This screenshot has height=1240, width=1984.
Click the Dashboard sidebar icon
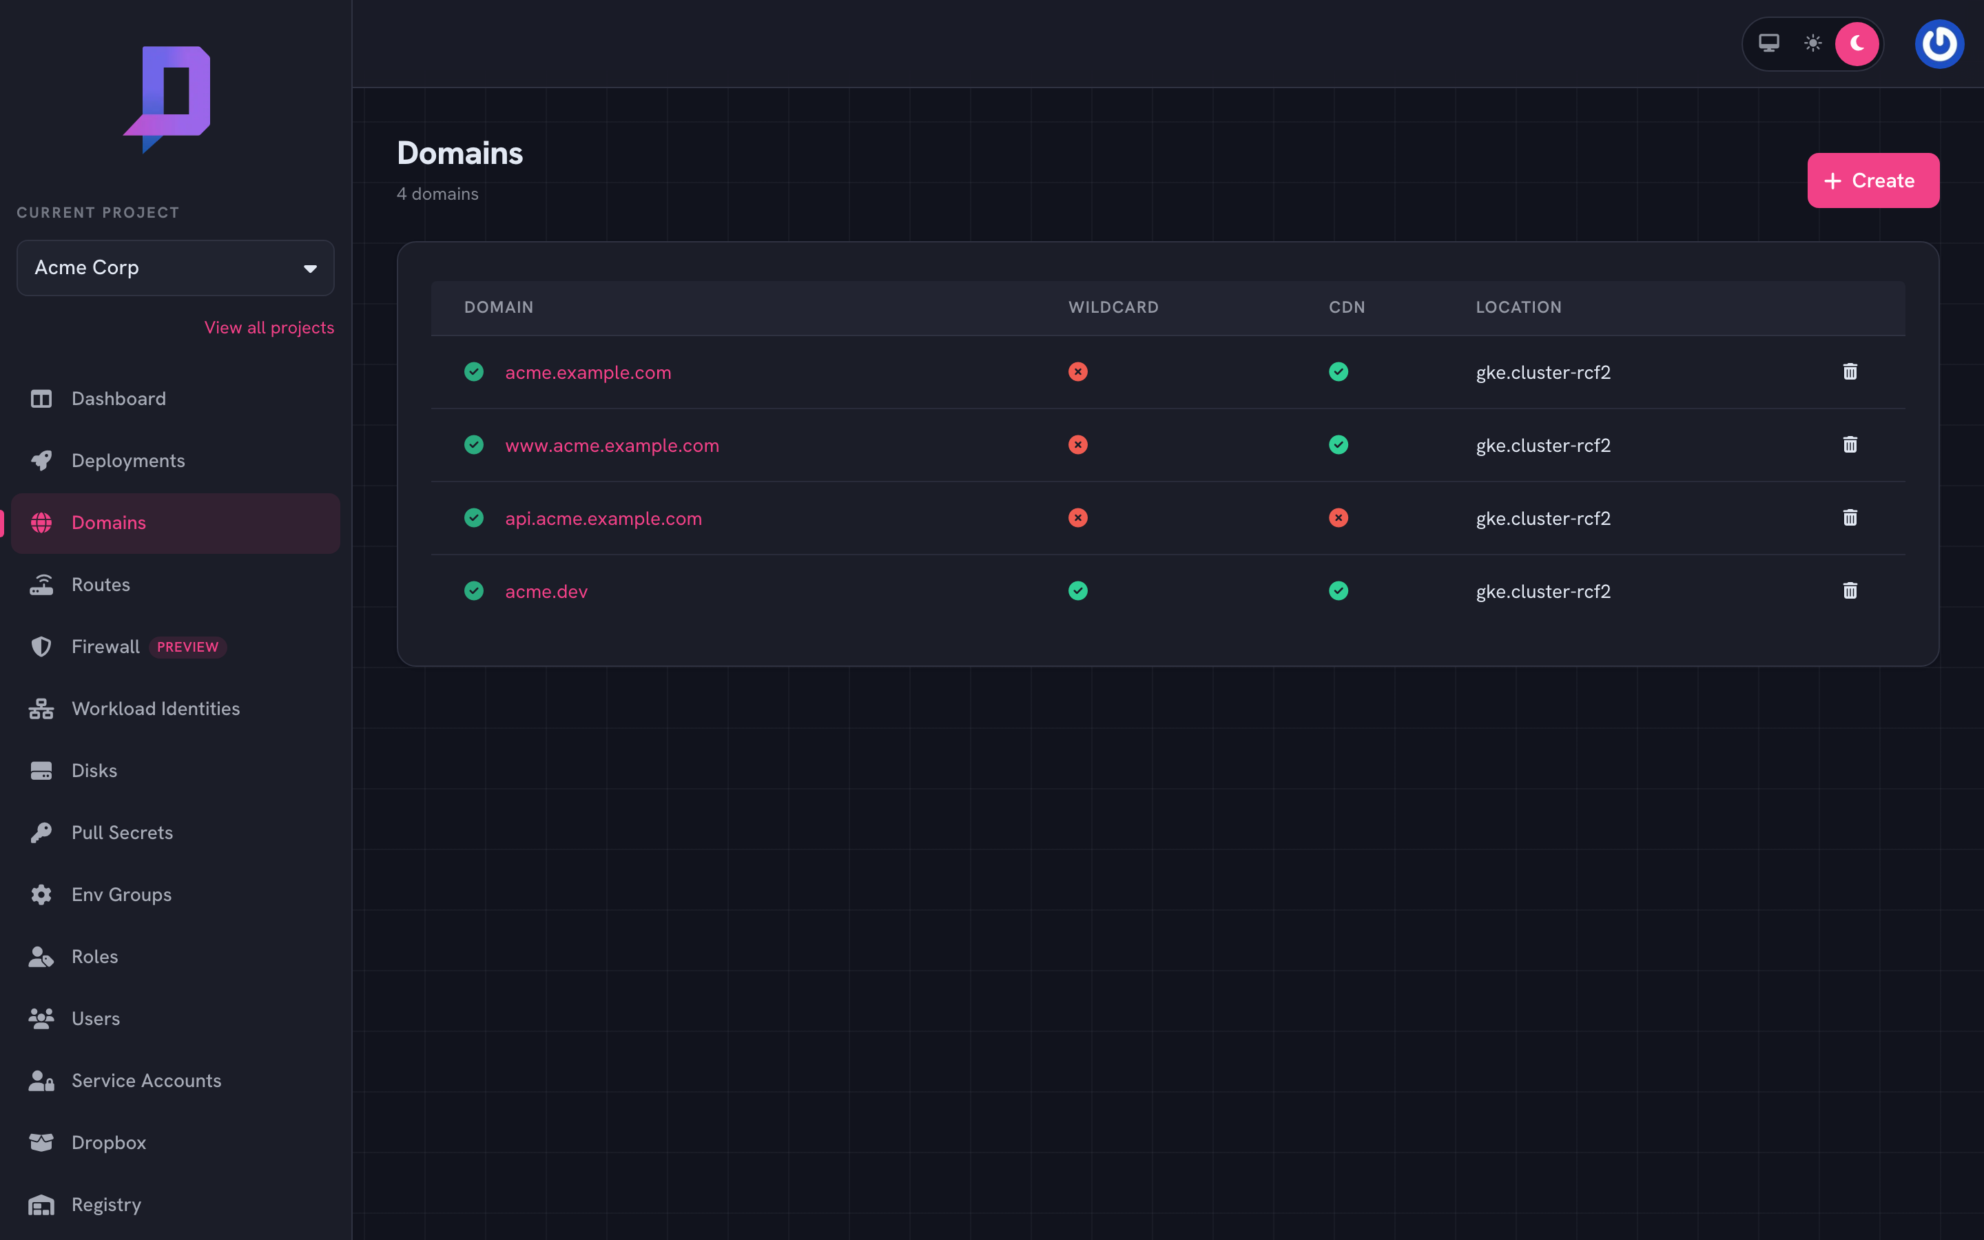point(41,399)
